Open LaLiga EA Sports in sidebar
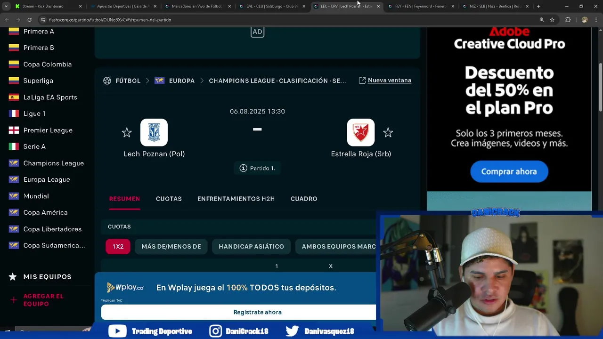This screenshot has height=339, width=603. click(x=50, y=97)
